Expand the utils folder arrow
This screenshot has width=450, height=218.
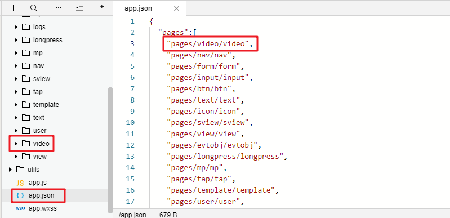pos(10,170)
